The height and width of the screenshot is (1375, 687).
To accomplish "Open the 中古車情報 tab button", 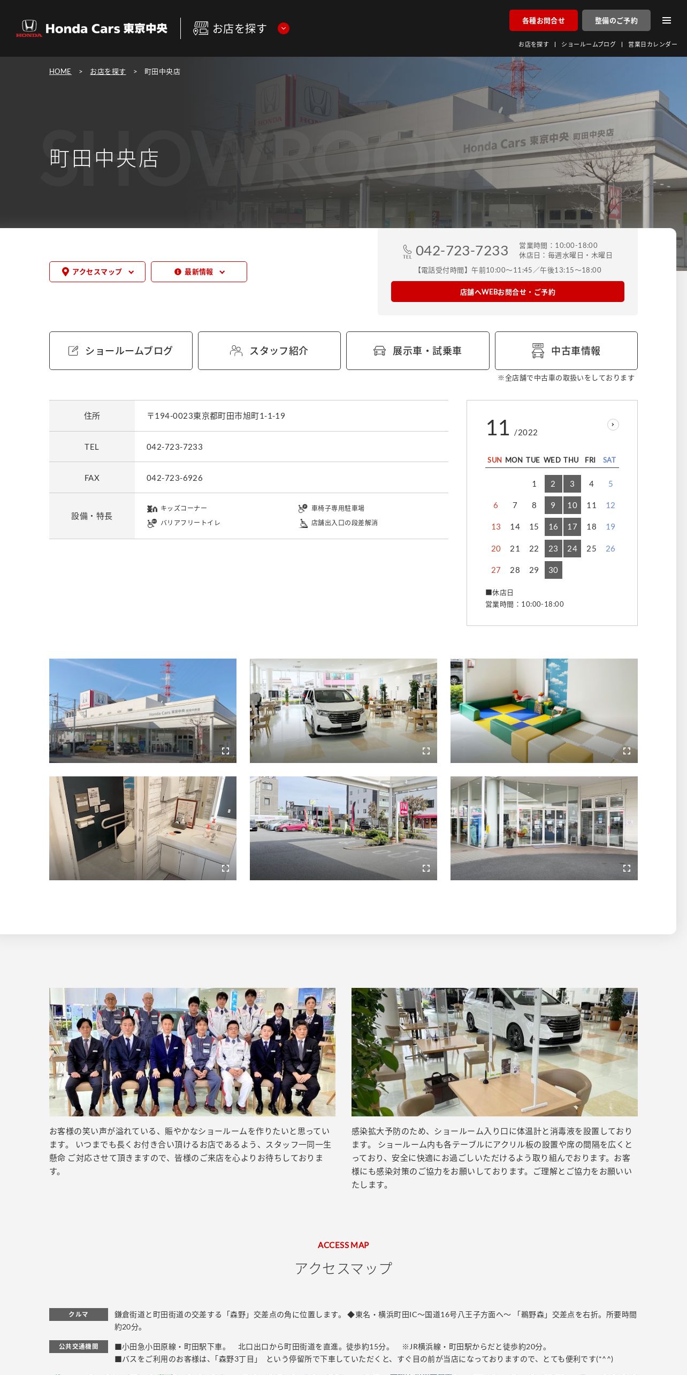I will click(x=566, y=351).
